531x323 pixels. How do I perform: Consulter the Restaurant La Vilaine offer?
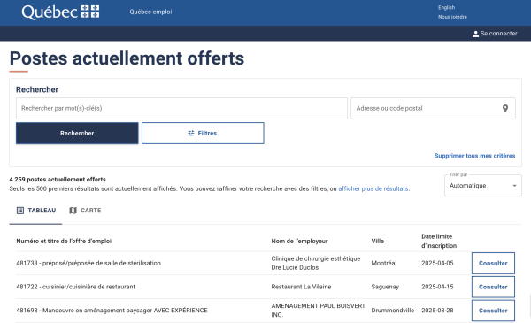point(493,287)
